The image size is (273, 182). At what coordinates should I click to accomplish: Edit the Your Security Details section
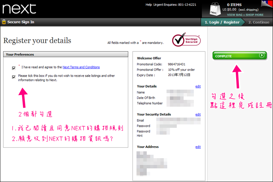[x=198, y=115]
